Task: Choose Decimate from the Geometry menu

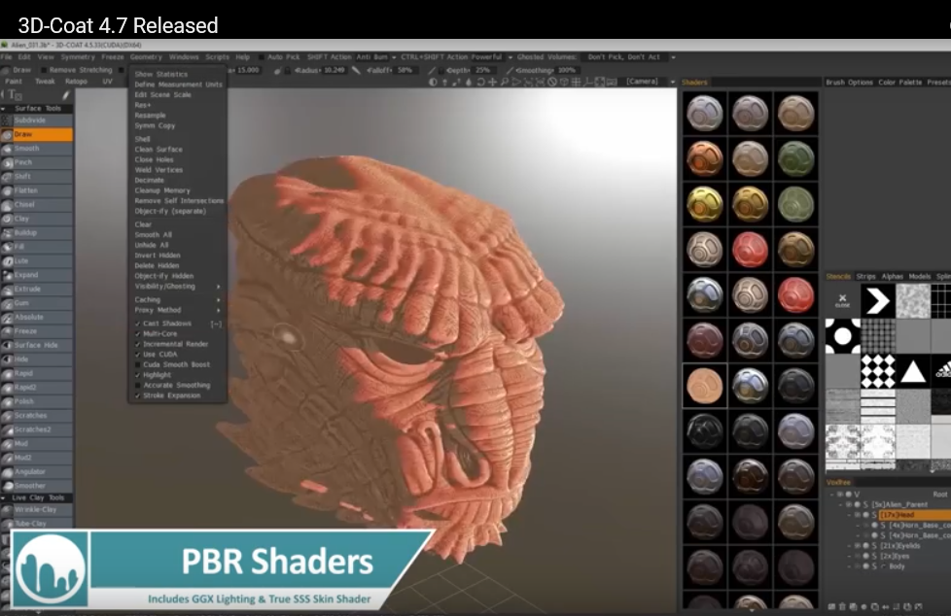Action: (149, 180)
